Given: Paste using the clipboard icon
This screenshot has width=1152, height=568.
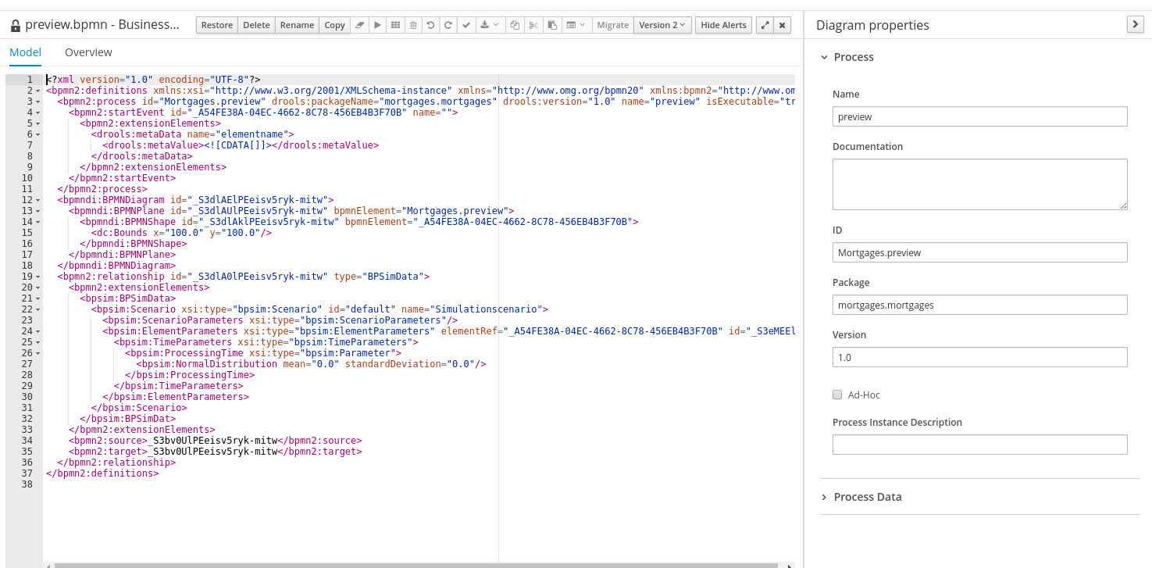Looking at the screenshot, I should [552, 25].
